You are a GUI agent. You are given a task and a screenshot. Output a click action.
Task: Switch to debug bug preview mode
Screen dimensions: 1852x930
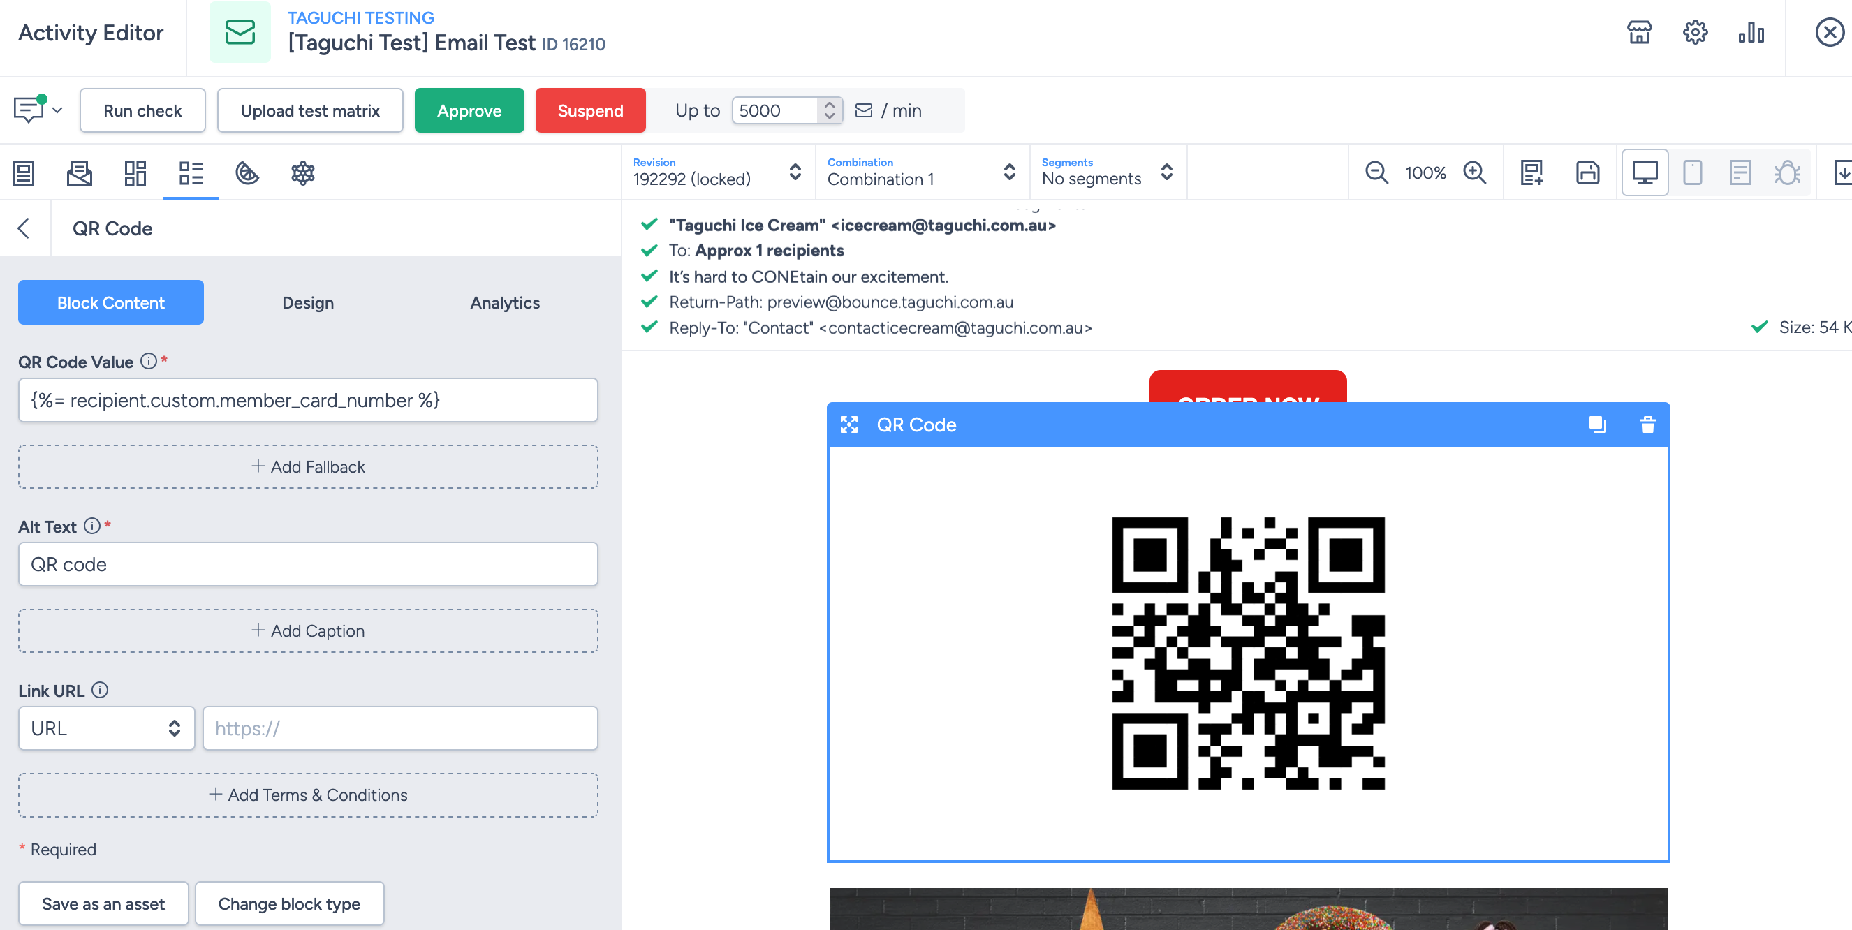(x=1787, y=173)
